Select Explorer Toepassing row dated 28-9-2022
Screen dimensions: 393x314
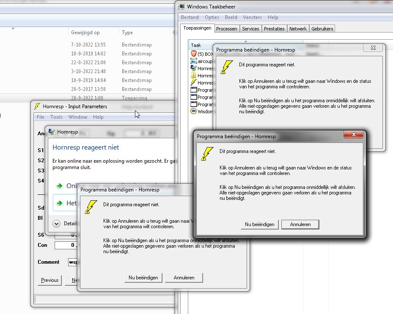pos(87,98)
